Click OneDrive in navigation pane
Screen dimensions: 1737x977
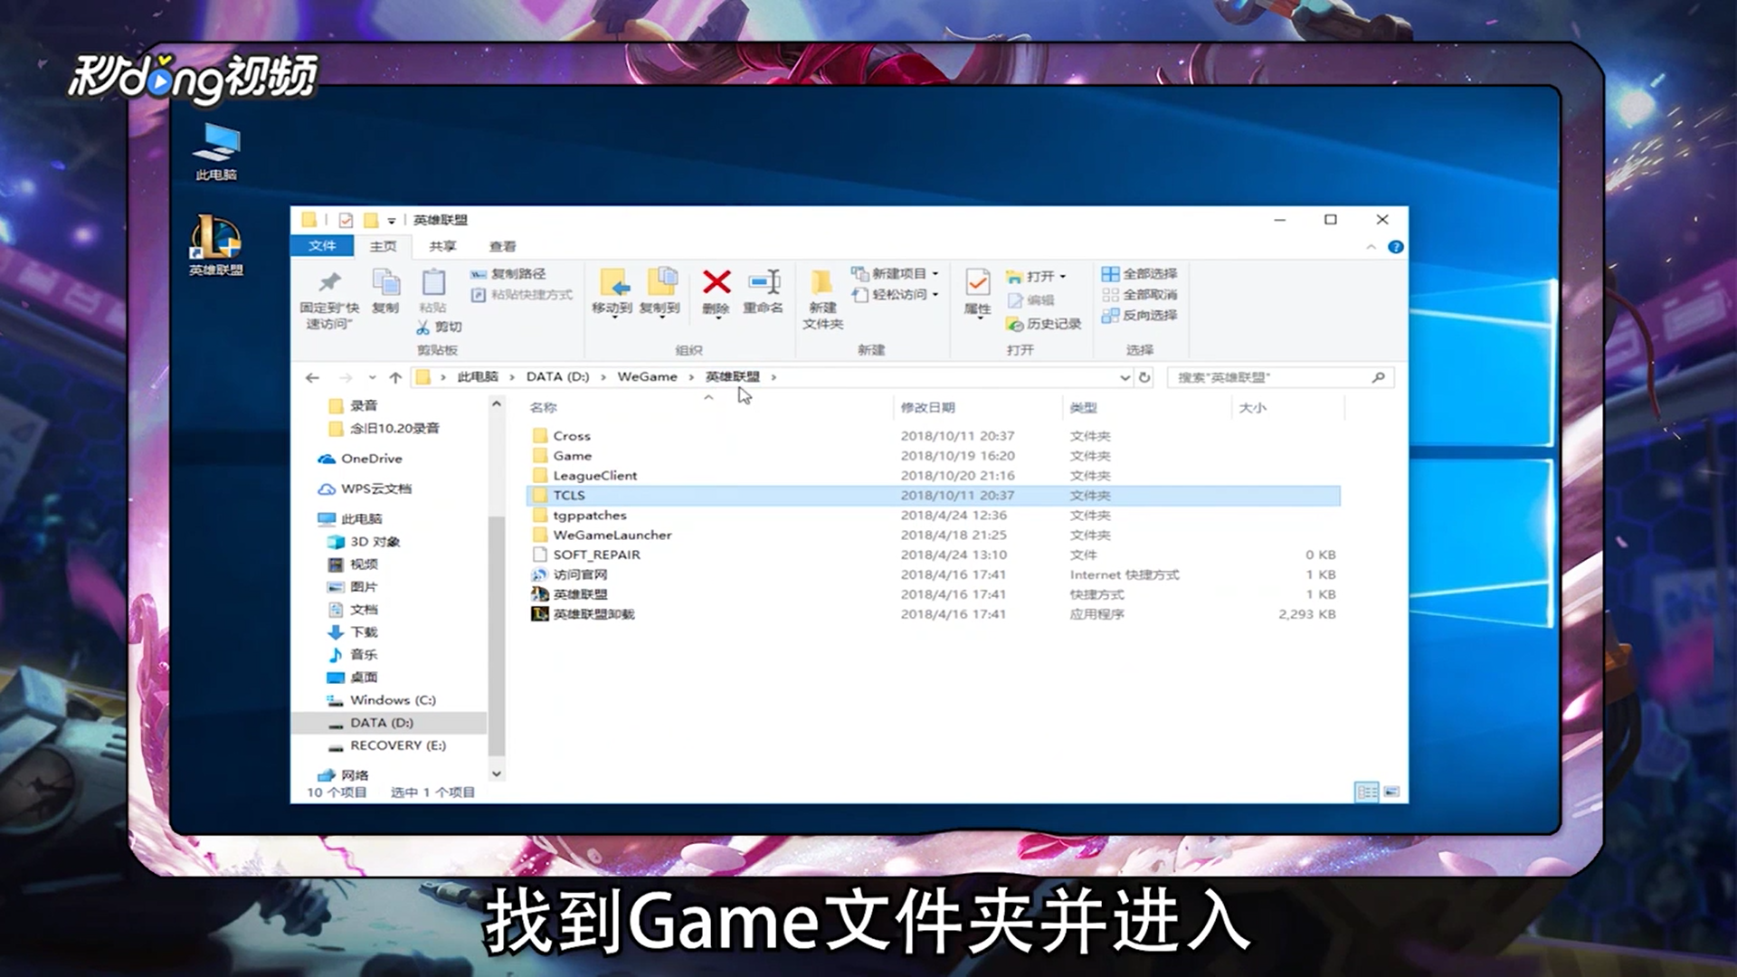click(x=360, y=459)
